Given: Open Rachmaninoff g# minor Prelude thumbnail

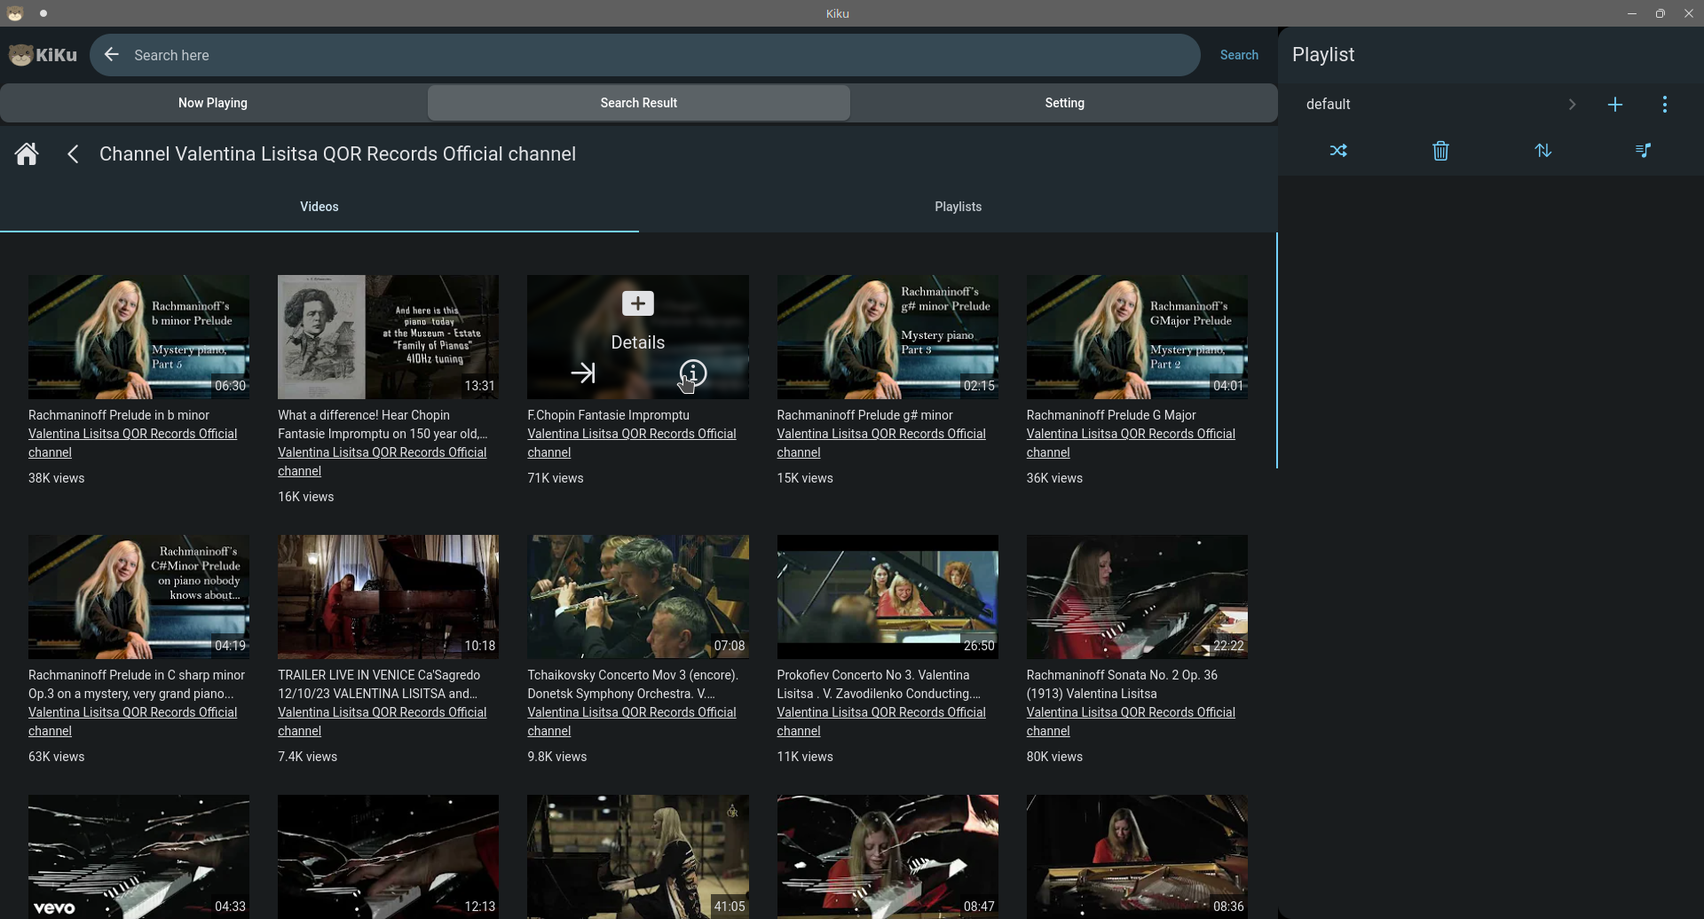Looking at the screenshot, I should [887, 337].
